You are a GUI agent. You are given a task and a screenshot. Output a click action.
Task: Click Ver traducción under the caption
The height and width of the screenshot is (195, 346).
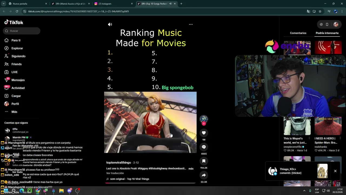tap(115, 173)
